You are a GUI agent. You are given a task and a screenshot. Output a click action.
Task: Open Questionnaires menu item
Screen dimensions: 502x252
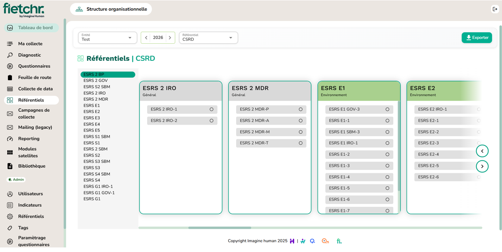[x=34, y=66]
